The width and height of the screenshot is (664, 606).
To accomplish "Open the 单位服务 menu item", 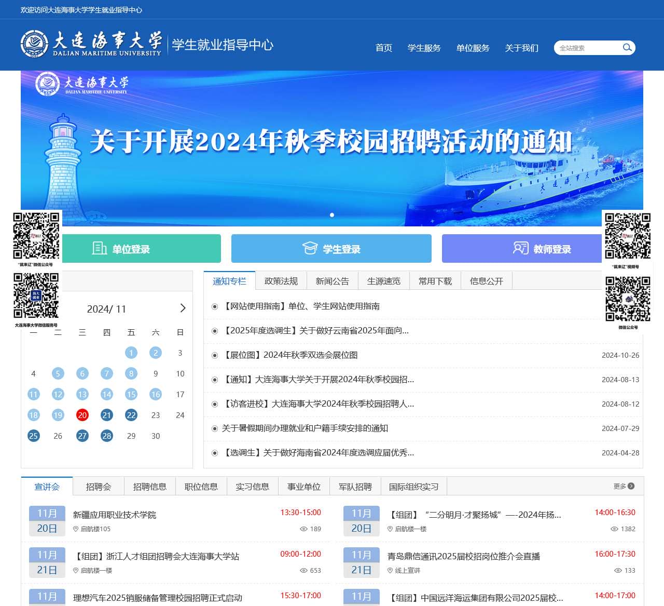I will tap(473, 48).
